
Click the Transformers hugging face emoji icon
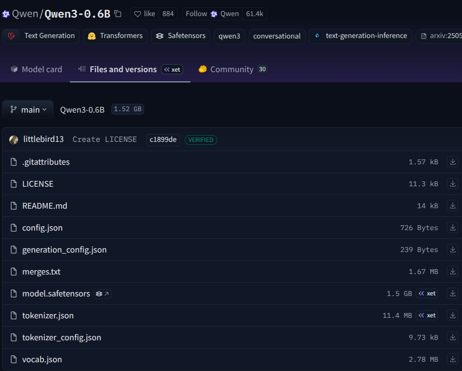pyautogui.click(x=92, y=36)
